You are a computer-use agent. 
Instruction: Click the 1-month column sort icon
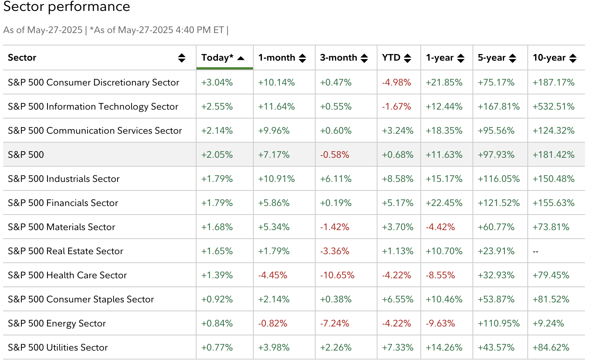click(x=302, y=58)
